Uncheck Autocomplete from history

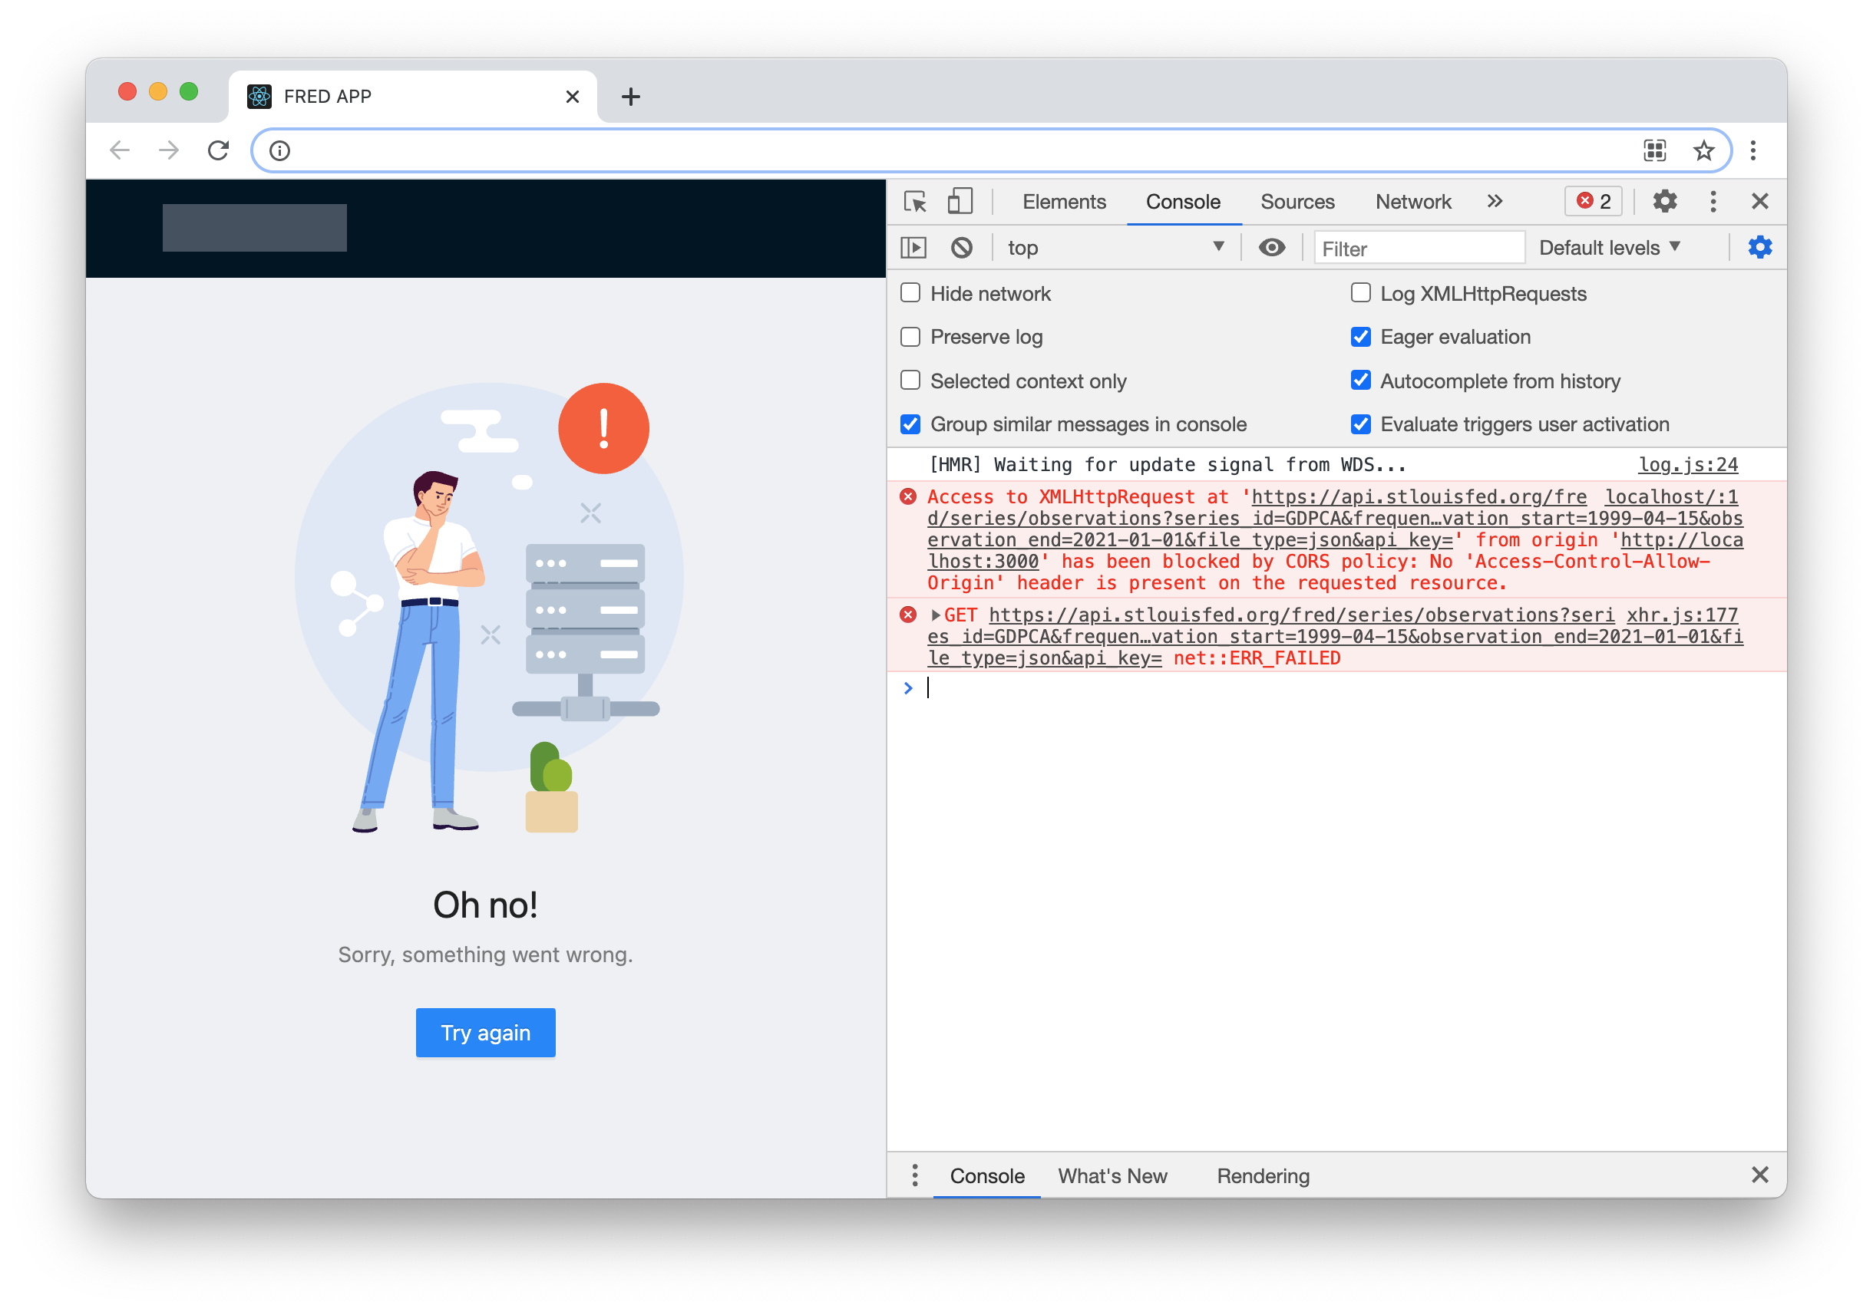pyautogui.click(x=1360, y=380)
